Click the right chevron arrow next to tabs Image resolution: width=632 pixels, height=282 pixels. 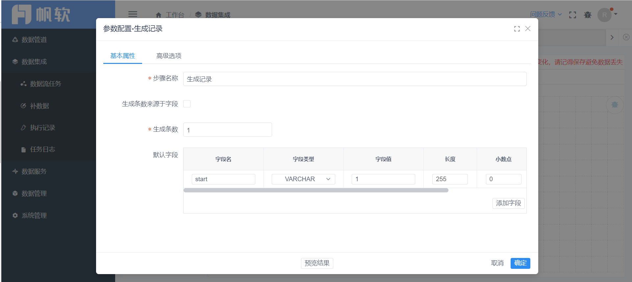(612, 37)
